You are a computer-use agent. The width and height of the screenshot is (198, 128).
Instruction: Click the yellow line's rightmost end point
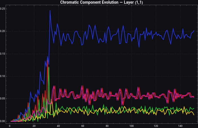tap(194, 115)
